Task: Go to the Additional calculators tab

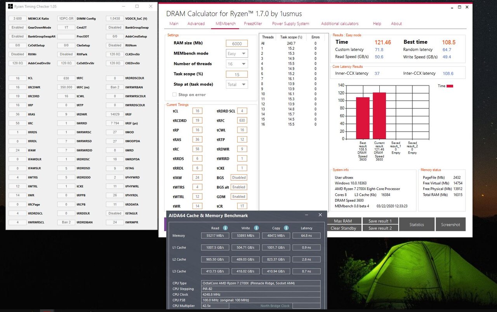Action: click(340, 24)
